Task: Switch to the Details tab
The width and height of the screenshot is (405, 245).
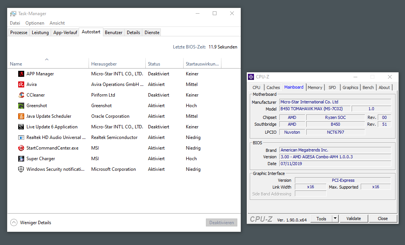Action: click(133, 33)
